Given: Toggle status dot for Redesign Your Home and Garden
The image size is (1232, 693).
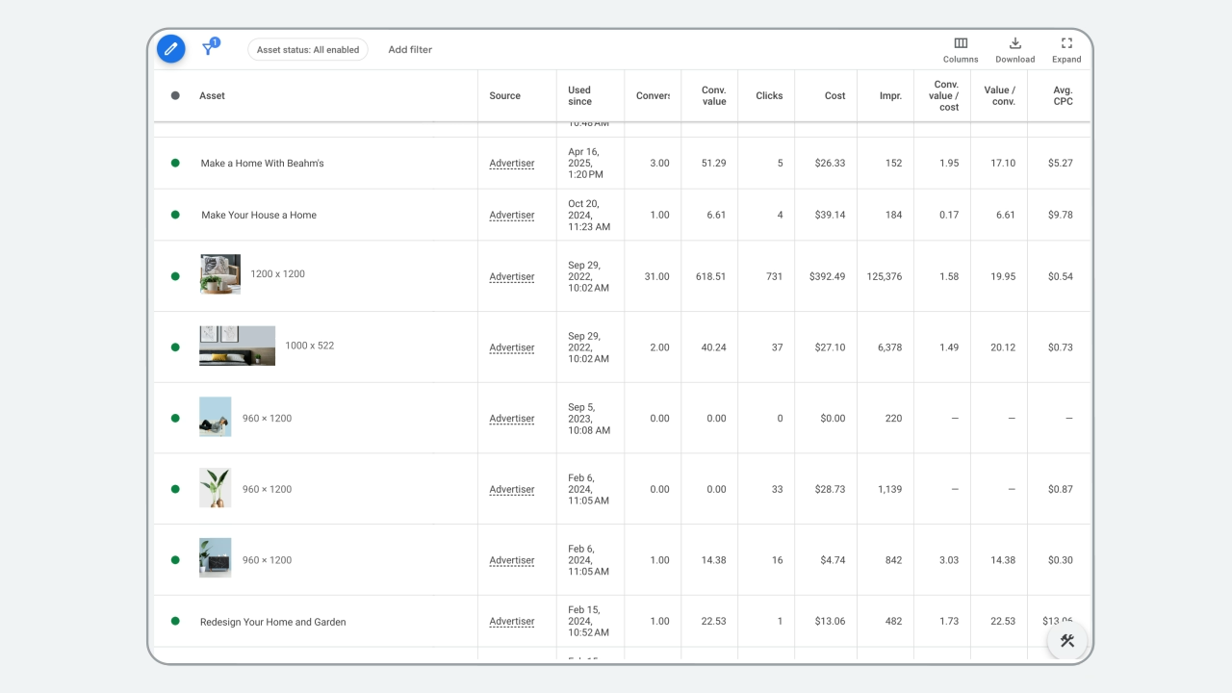Looking at the screenshot, I should pos(175,622).
